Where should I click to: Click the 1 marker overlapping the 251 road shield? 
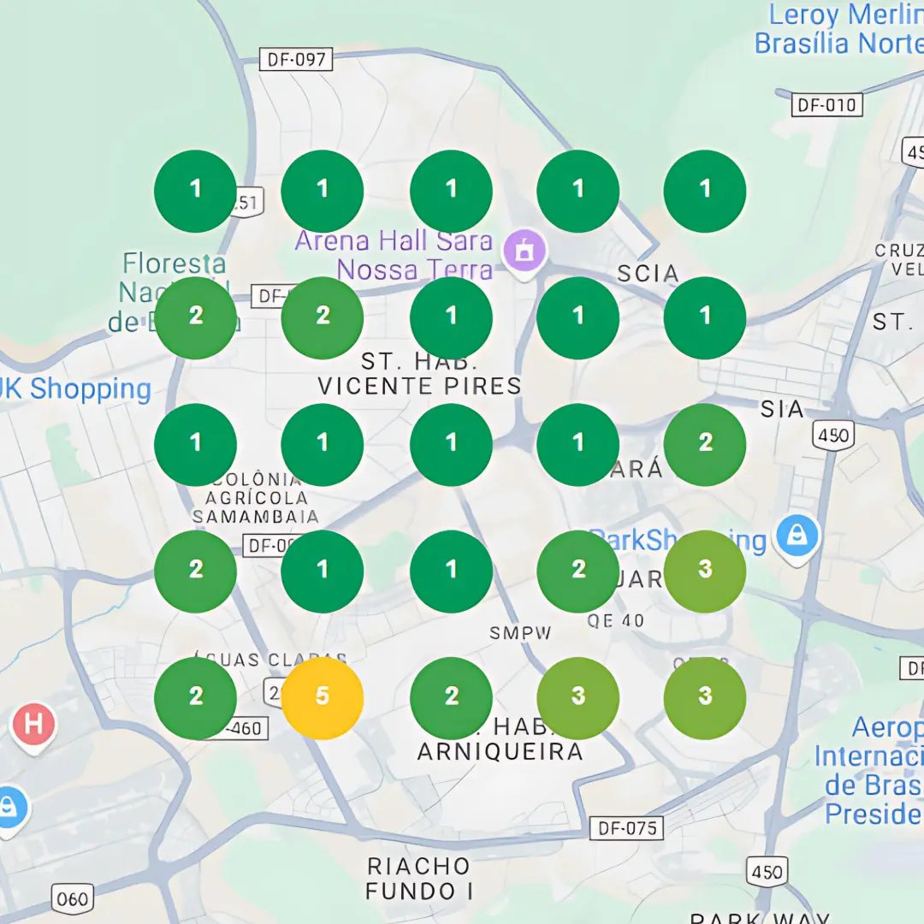pos(195,191)
